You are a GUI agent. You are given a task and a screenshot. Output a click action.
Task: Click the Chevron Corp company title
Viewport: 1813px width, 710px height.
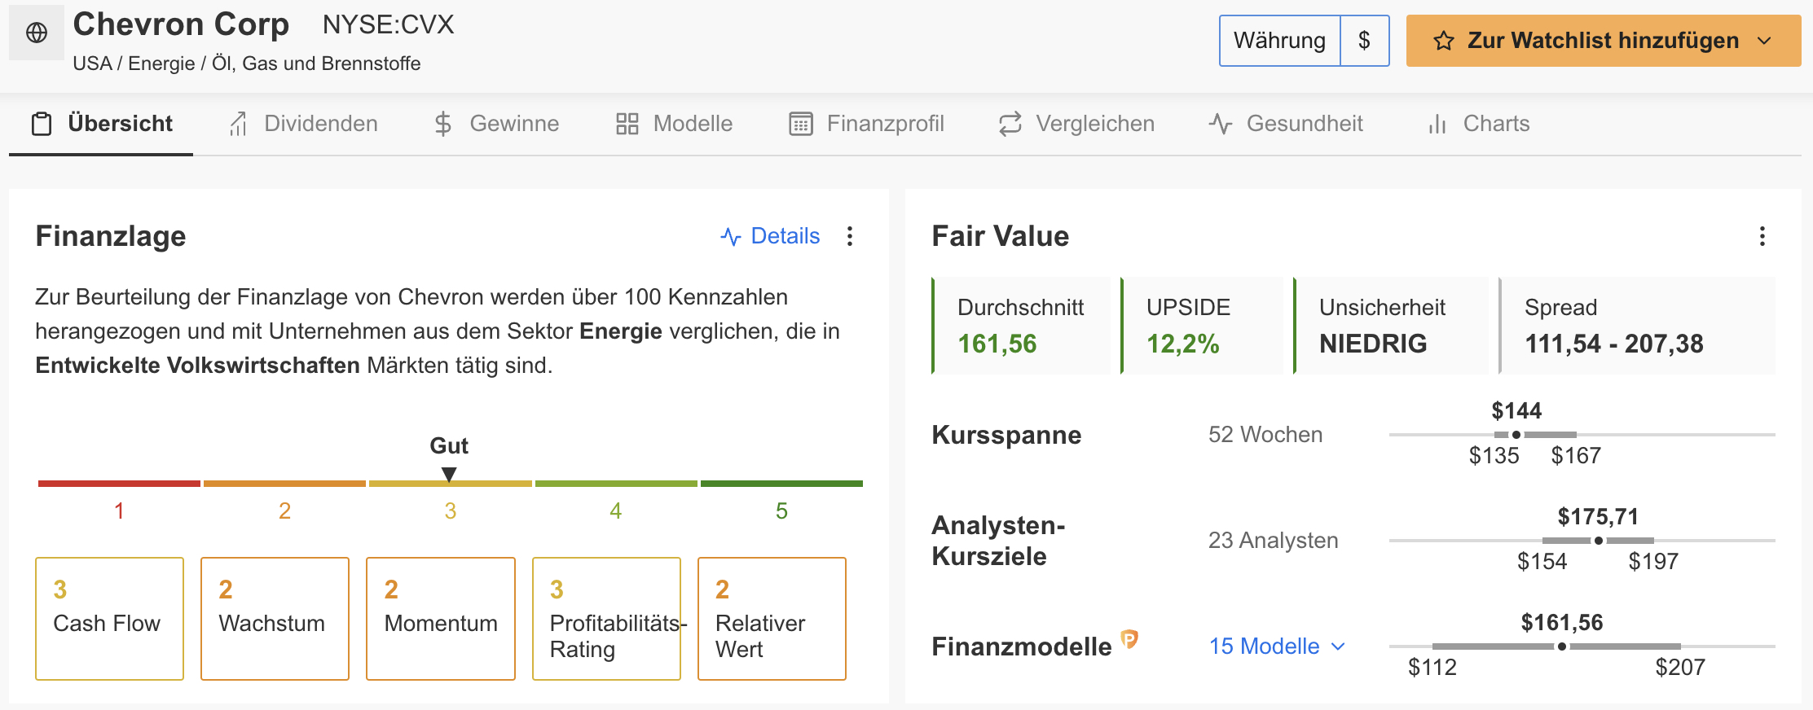[x=181, y=24]
